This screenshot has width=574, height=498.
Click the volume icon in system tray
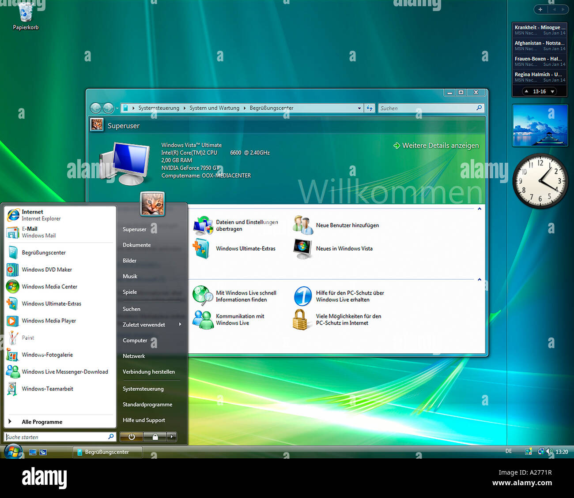pyautogui.click(x=549, y=451)
